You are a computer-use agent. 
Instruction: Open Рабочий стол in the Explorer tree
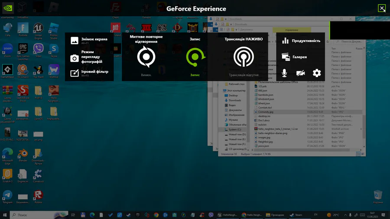(236, 84)
